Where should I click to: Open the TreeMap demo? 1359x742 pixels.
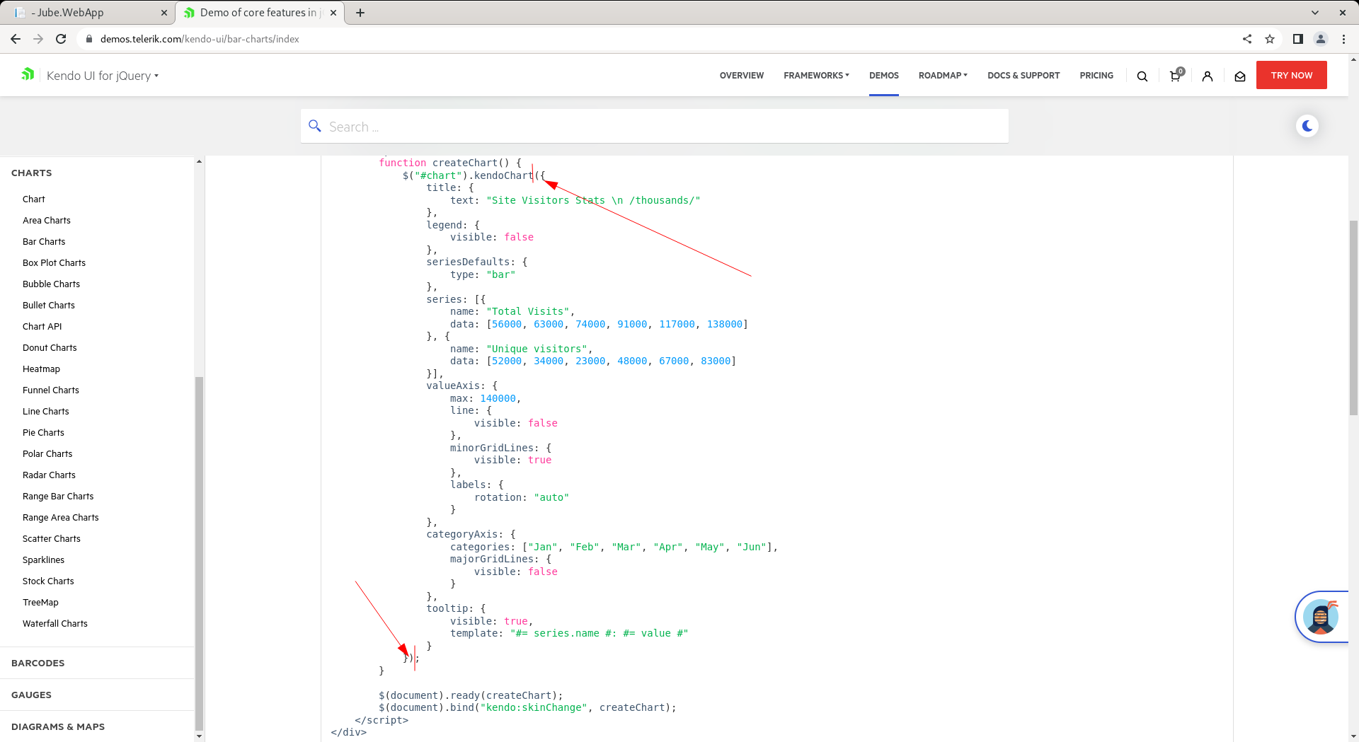point(40,602)
